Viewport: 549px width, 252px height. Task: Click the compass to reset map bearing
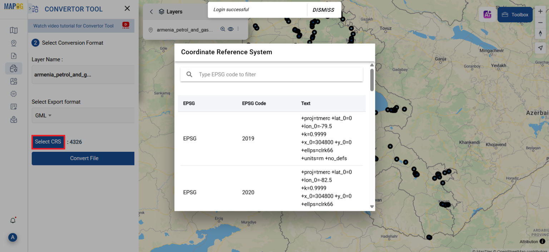click(x=540, y=33)
